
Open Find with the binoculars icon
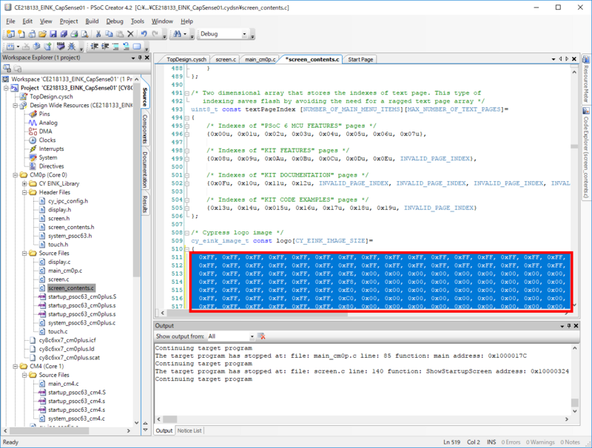(177, 34)
